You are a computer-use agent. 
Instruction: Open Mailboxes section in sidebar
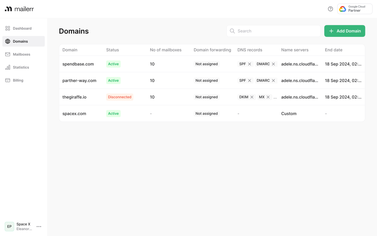point(22,54)
